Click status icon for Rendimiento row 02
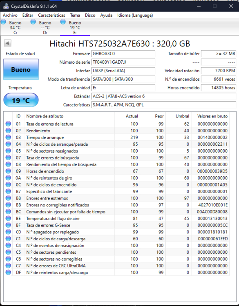Viewport: 239px width, 306px height. click(x=8, y=131)
